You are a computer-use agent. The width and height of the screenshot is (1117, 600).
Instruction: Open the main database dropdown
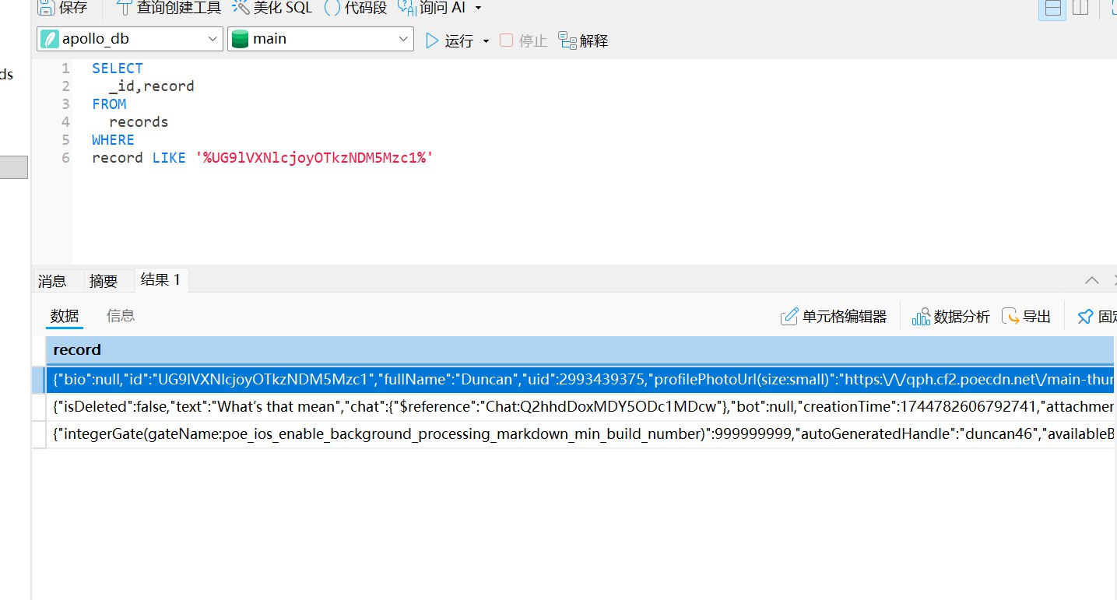[320, 39]
